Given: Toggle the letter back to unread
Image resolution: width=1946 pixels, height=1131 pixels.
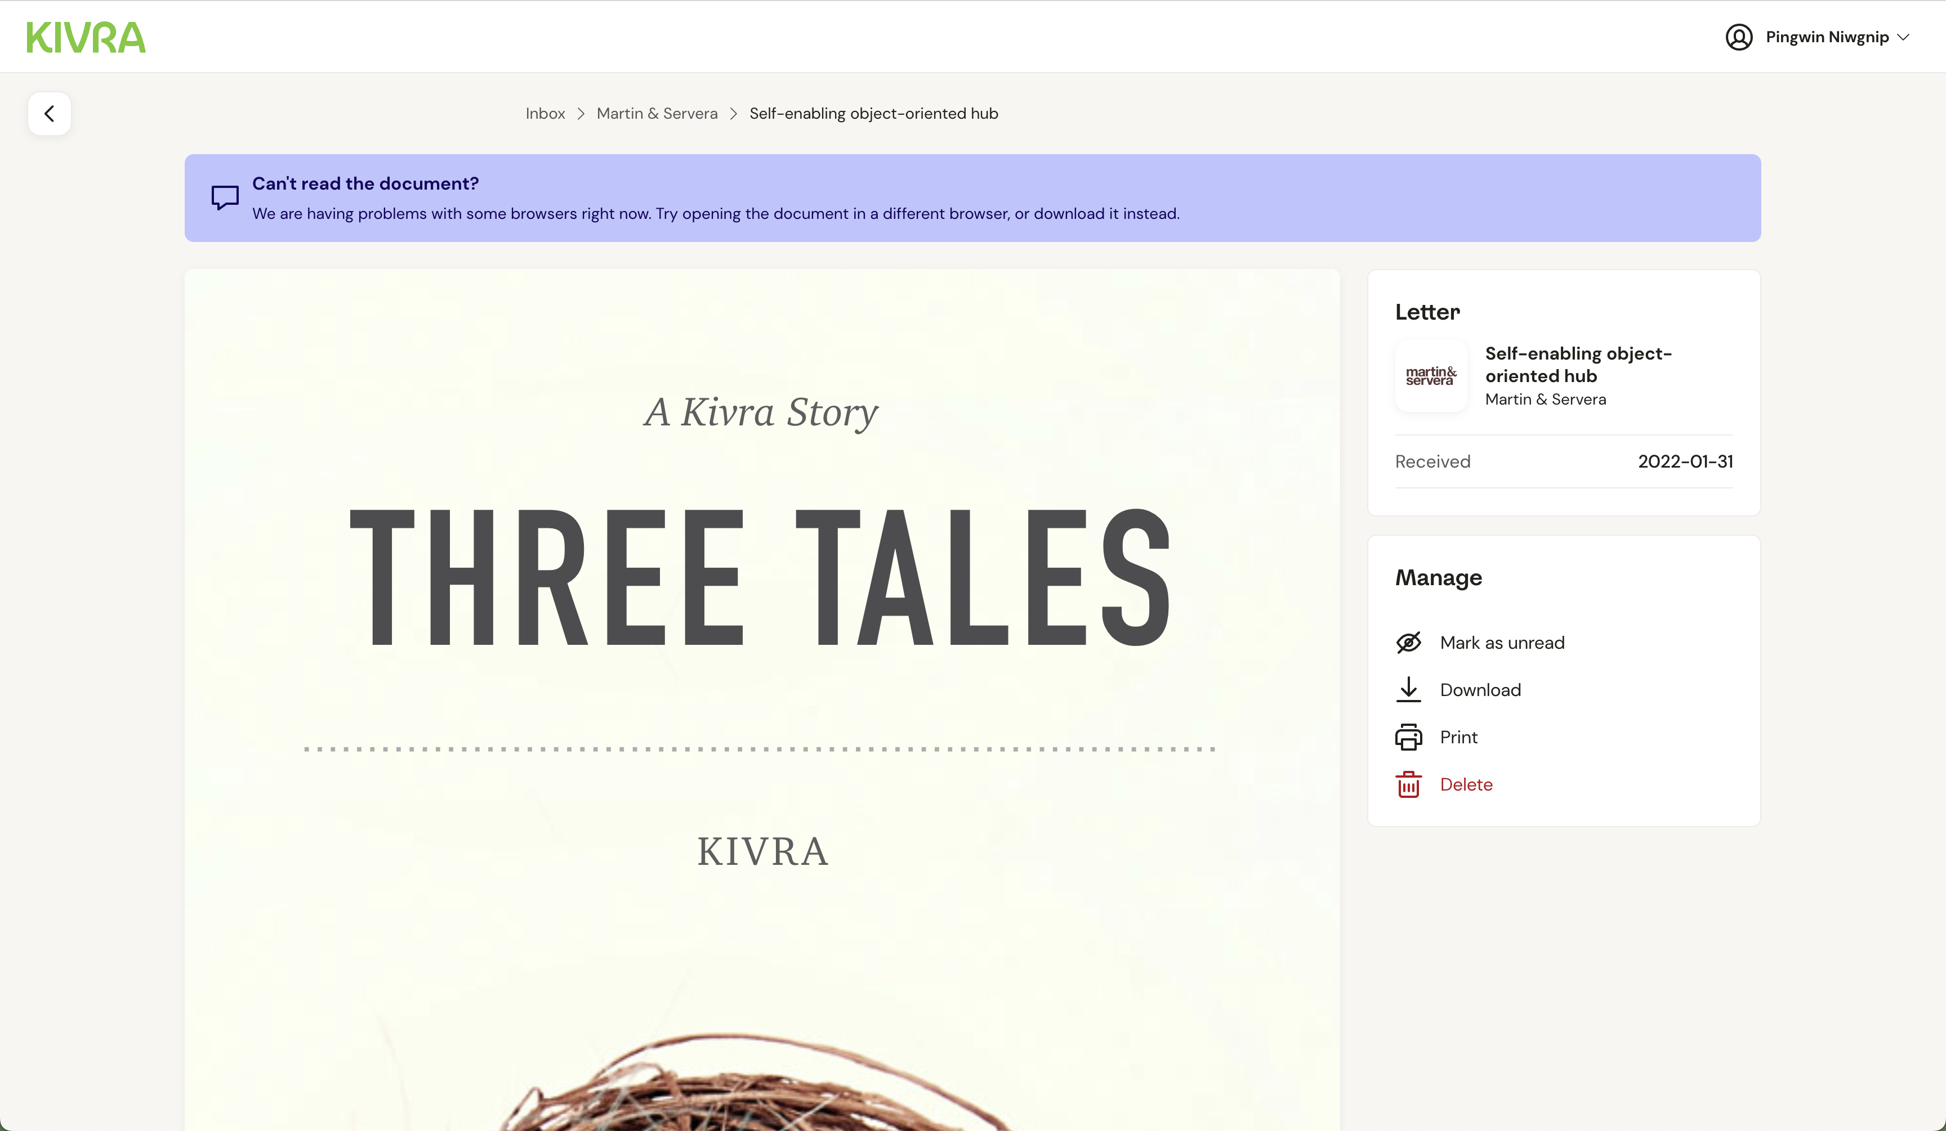Looking at the screenshot, I should [x=1503, y=642].
